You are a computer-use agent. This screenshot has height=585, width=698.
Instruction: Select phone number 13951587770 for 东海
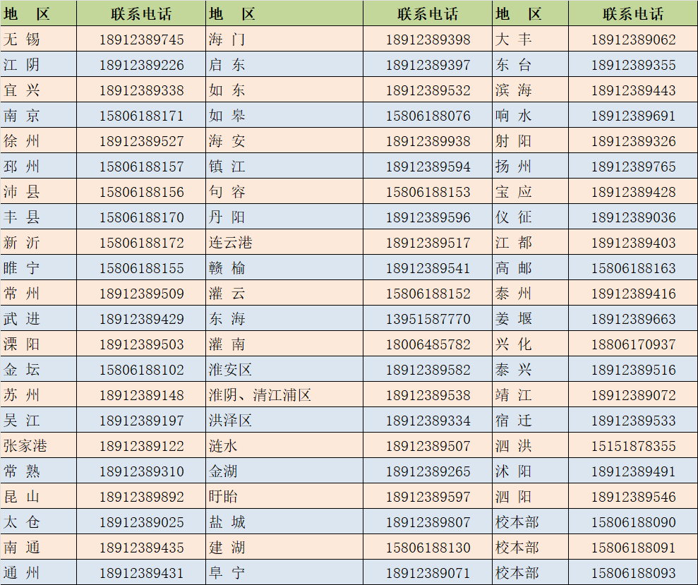[428, 319]
